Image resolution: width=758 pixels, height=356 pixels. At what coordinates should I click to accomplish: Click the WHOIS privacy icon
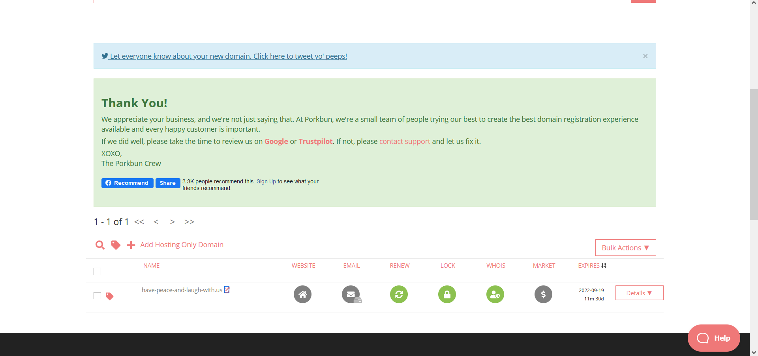pyautogui.click(x=495, y=294)
